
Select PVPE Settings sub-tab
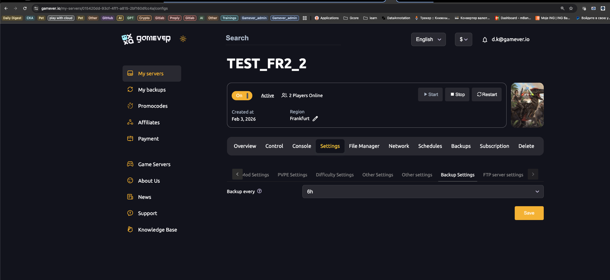(292, 175)
